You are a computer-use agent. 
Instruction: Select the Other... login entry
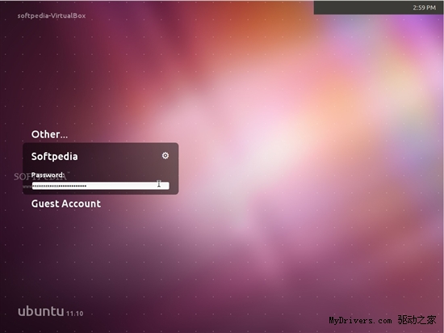click(x=49, y=134)
